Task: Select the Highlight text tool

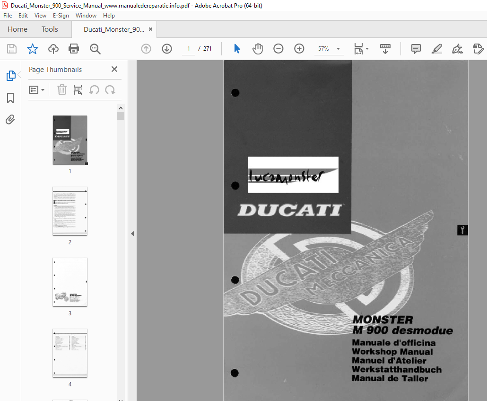Action: point(437,49)
